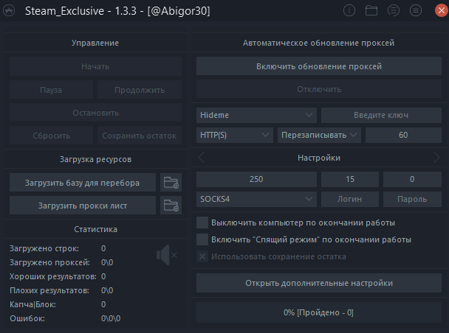Click the Сохранить остаток button

pyautogui.click(x=140, y=136)
